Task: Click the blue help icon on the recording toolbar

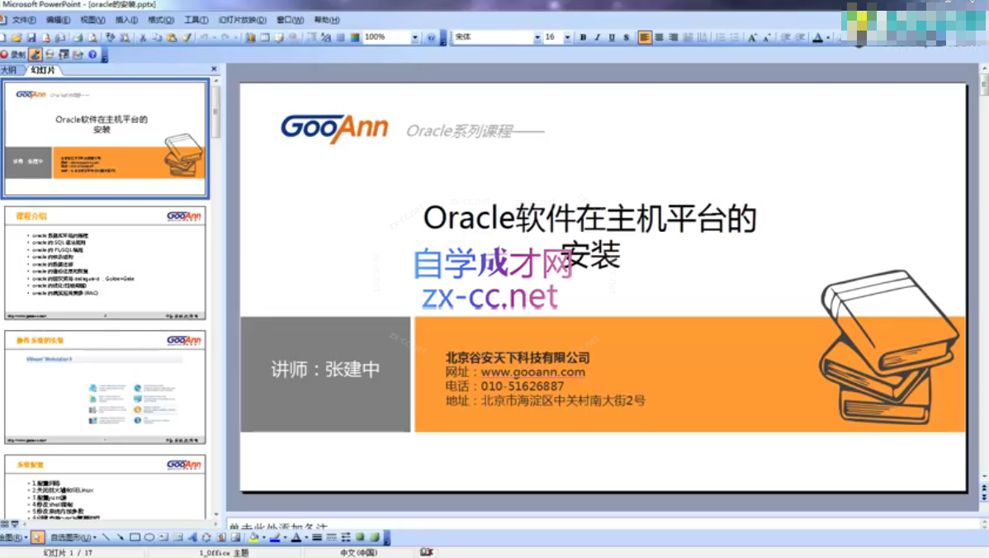Action: click(x=92, y=54)
